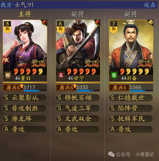Click the level 7 御 badge on Liu Bei

pos(114,27)
